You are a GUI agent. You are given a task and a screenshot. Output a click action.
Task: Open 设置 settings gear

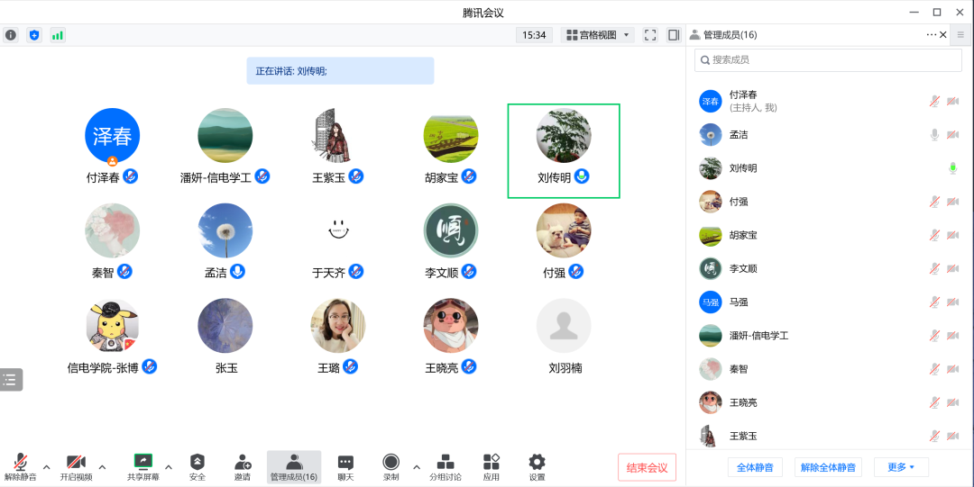click(x=537, y=468)
